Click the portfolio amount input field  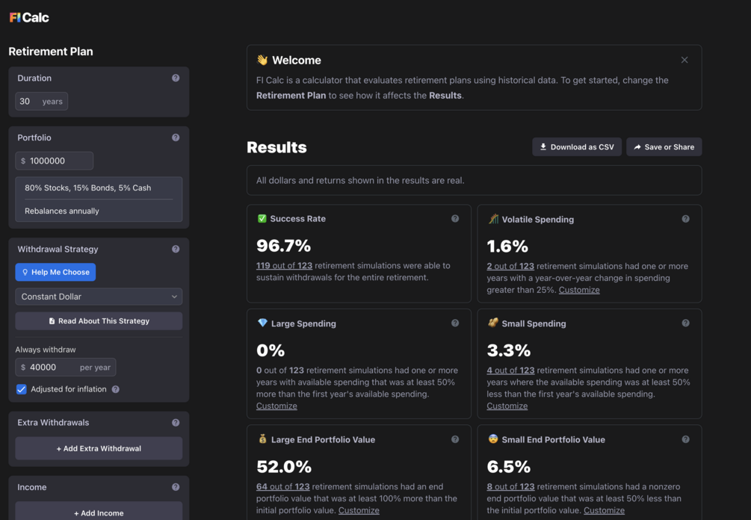[x=58, y=161]
